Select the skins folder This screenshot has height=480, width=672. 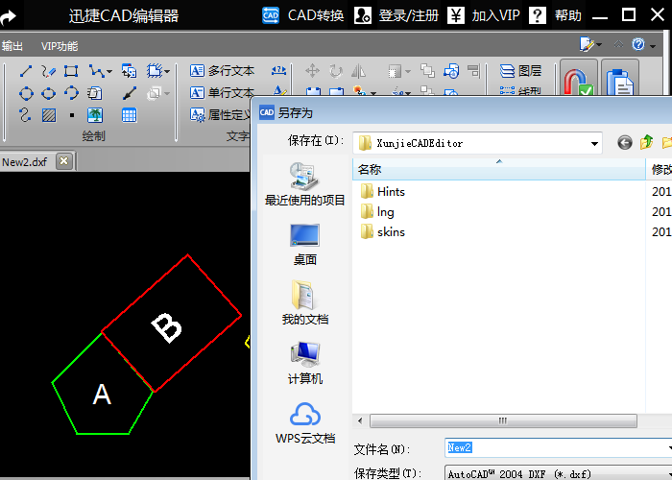pyautogui.click(x=383, y=232)
